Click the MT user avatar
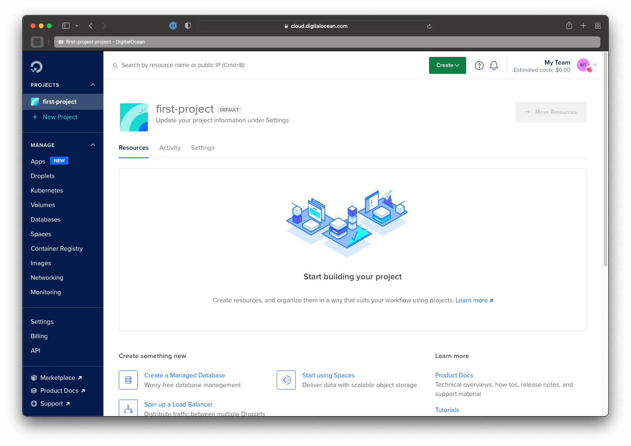The height and width of the screenshot is (446, 631). click(583, 65)
